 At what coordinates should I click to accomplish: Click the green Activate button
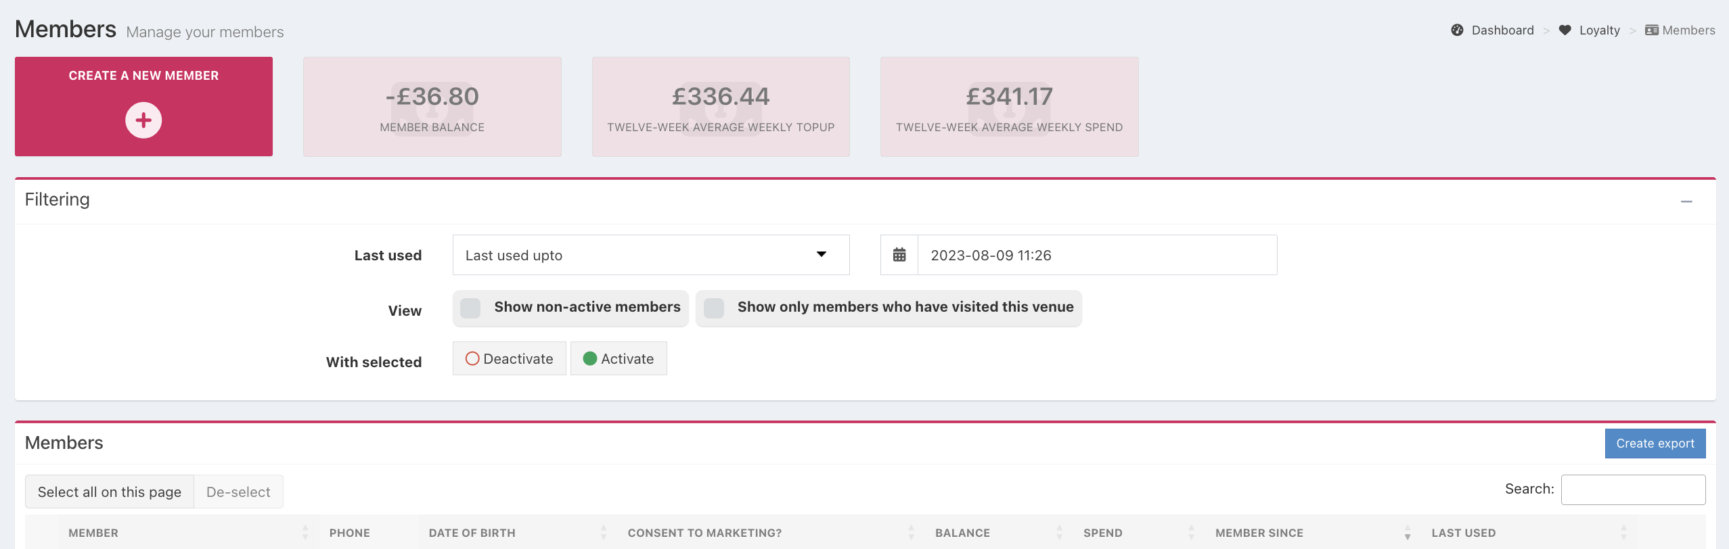click(619, 358)
